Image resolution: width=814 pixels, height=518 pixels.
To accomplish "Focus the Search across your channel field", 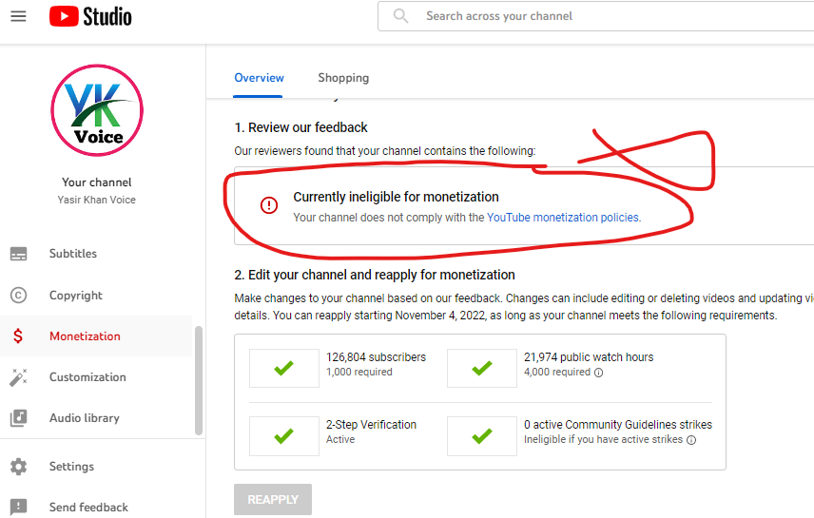I will coord(596,16).
